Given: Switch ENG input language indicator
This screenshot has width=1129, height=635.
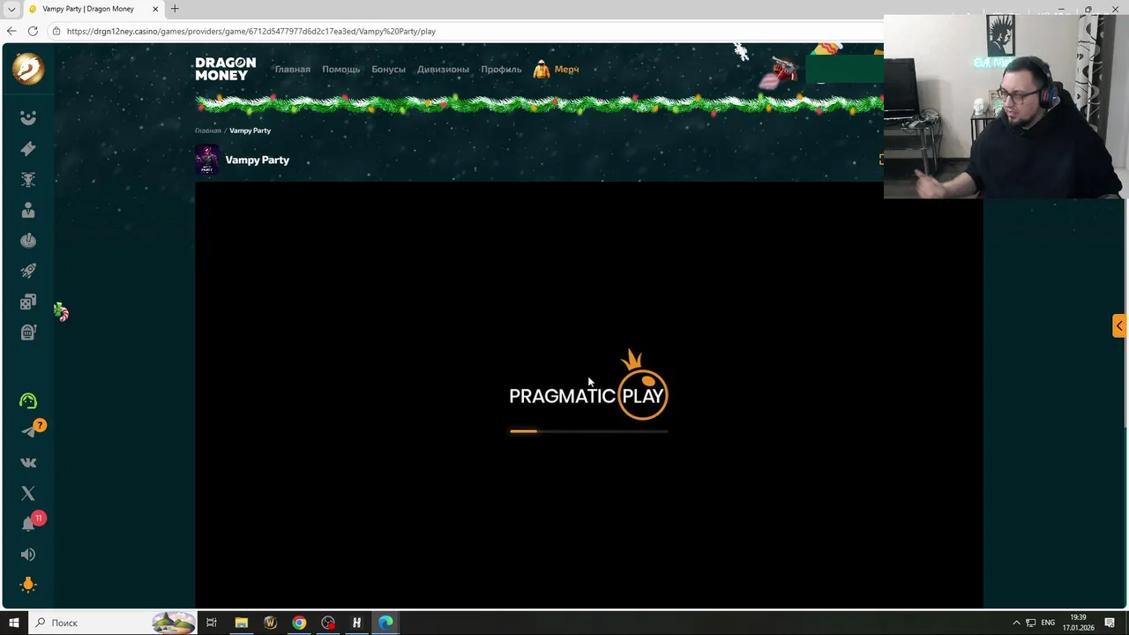Looking at the screenshot, I should 1048,623.
